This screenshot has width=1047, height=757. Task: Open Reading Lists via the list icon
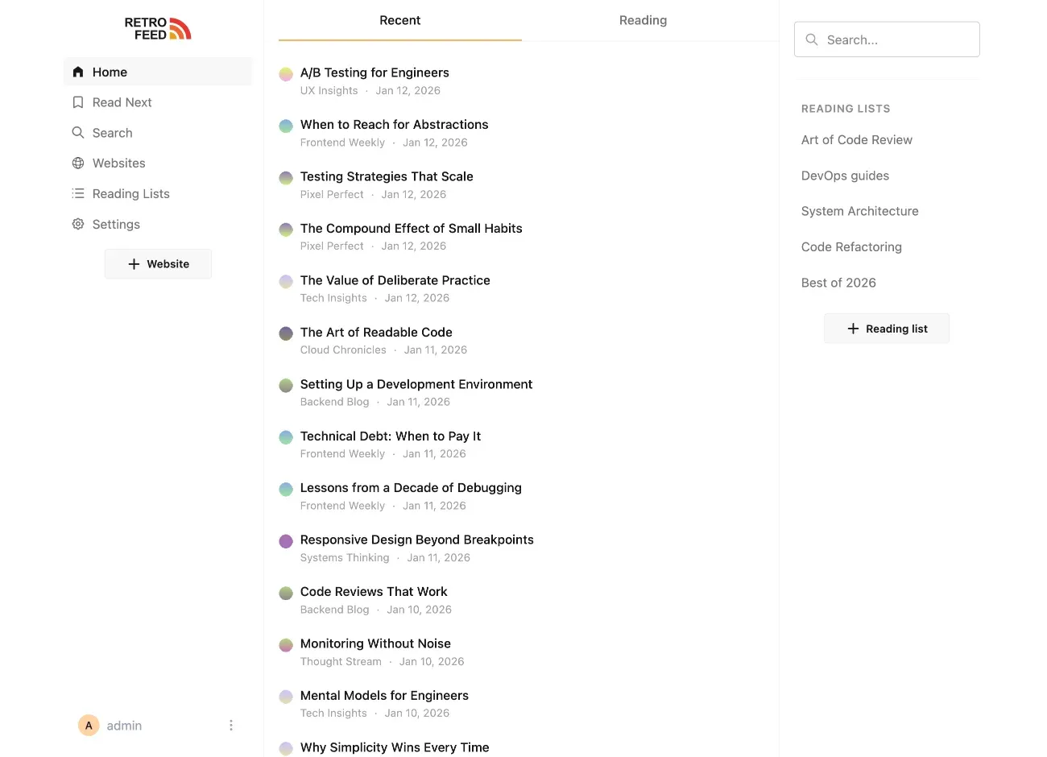coord(77,193)
